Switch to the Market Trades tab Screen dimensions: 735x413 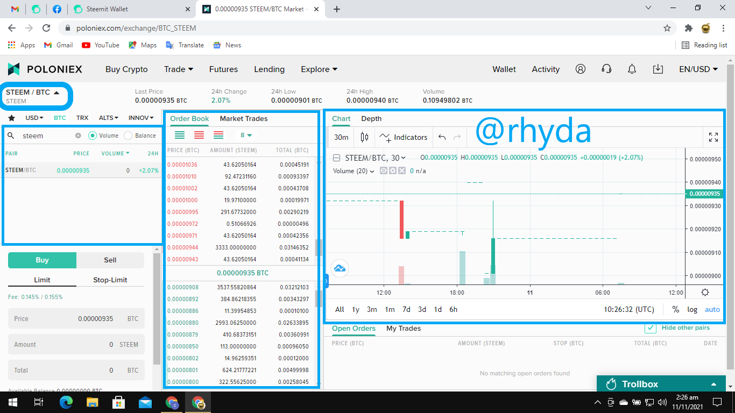244,118
